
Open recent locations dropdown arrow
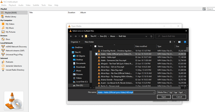click(79, 36)
